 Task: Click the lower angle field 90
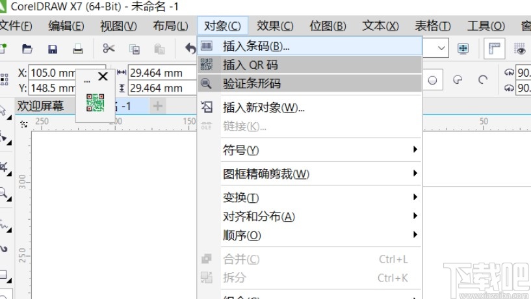(524, 88)
